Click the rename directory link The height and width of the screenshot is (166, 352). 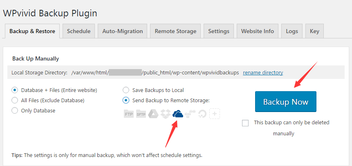pos(263,72)
